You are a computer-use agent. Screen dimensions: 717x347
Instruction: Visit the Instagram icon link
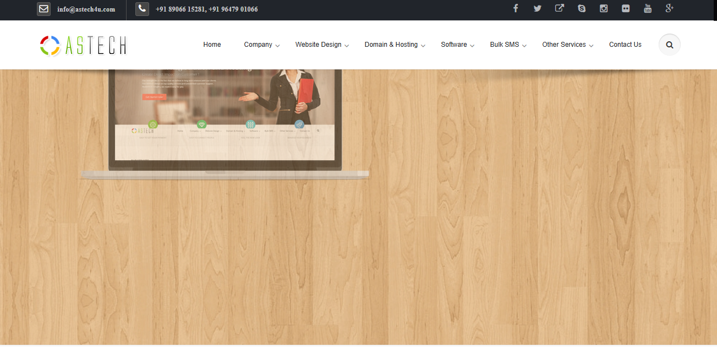point(604,8)
